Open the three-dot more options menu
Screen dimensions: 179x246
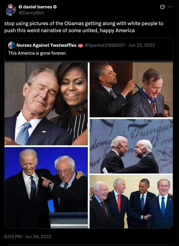point(170,7)
